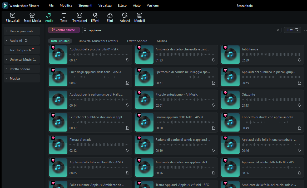Click inside the applausi search field
Viewport: 307px width, 188px height.
pos(179,30)
